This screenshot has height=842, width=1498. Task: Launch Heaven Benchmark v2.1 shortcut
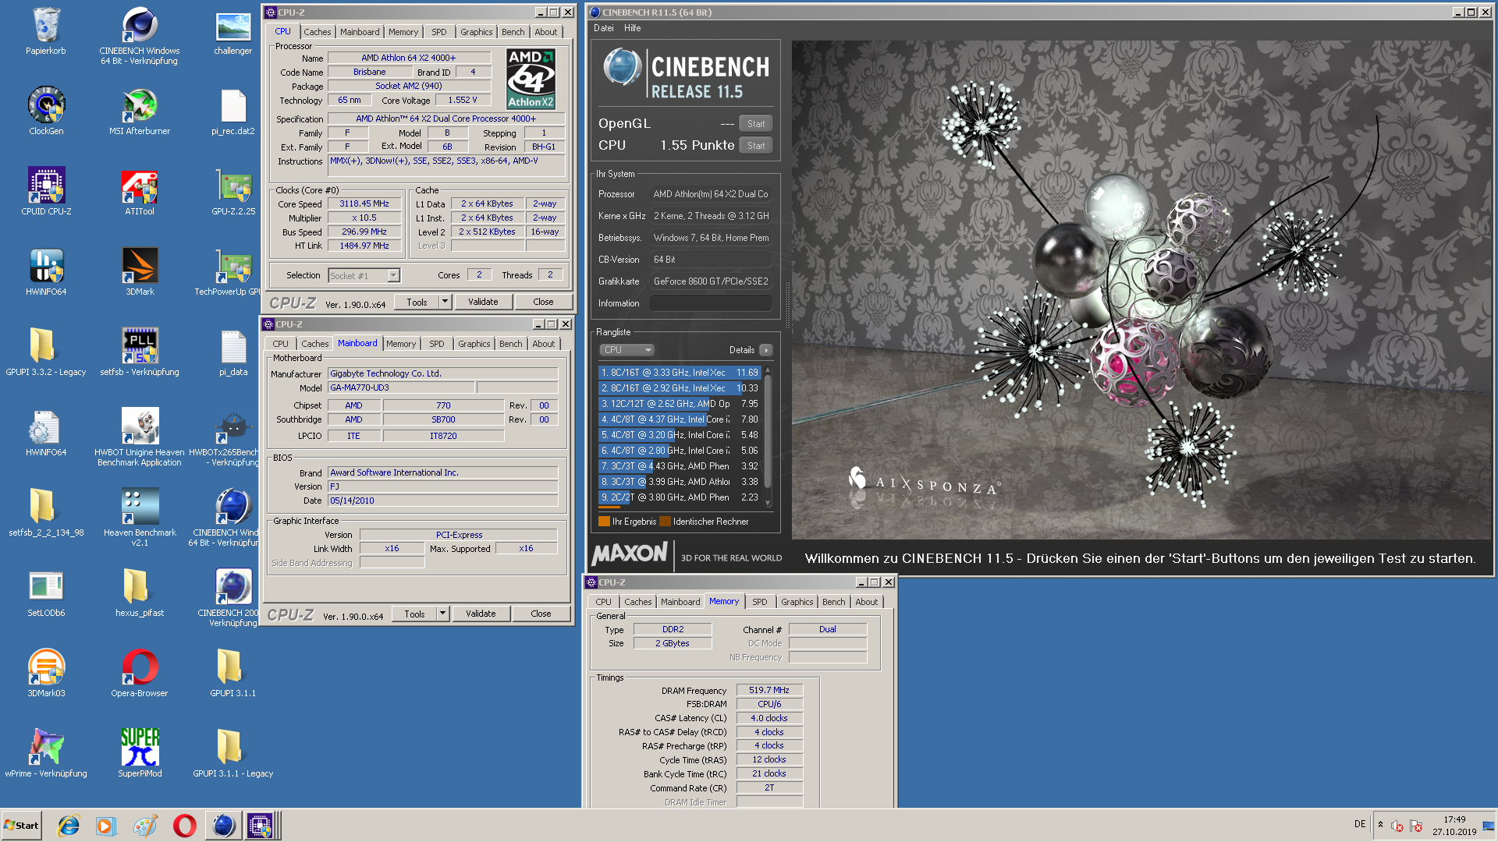pos(140,518)
